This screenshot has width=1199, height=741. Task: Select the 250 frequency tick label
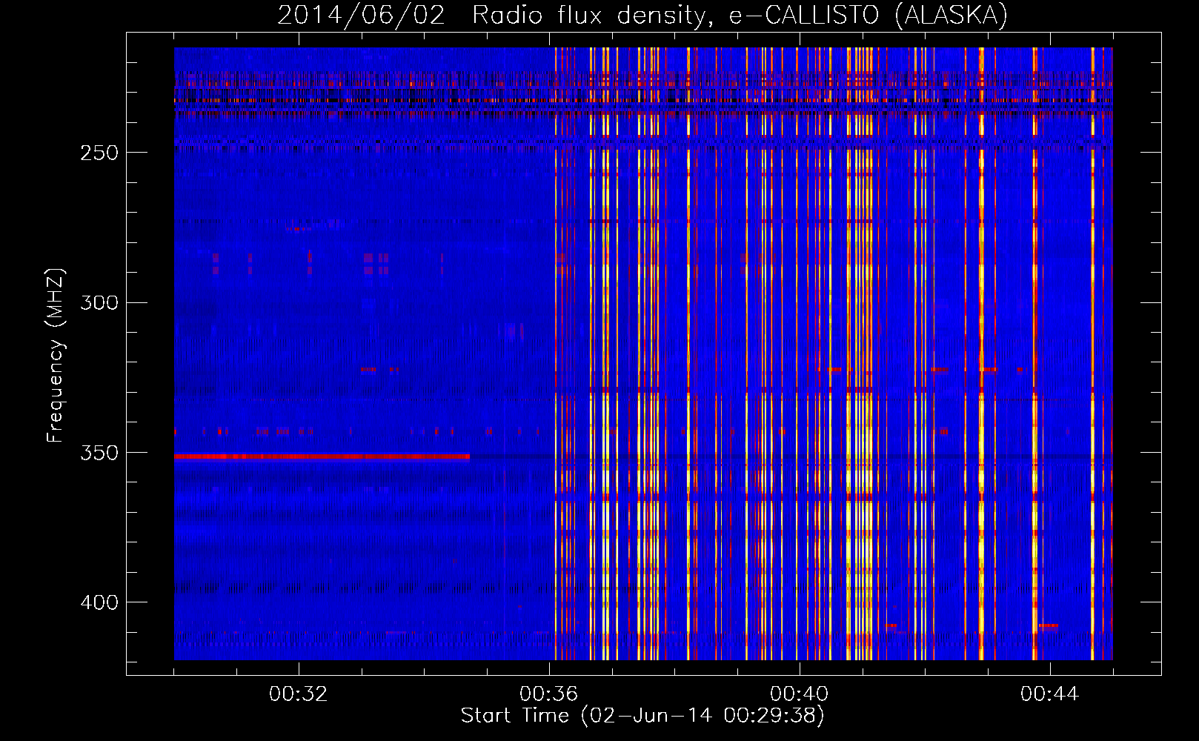coord(100,153)
